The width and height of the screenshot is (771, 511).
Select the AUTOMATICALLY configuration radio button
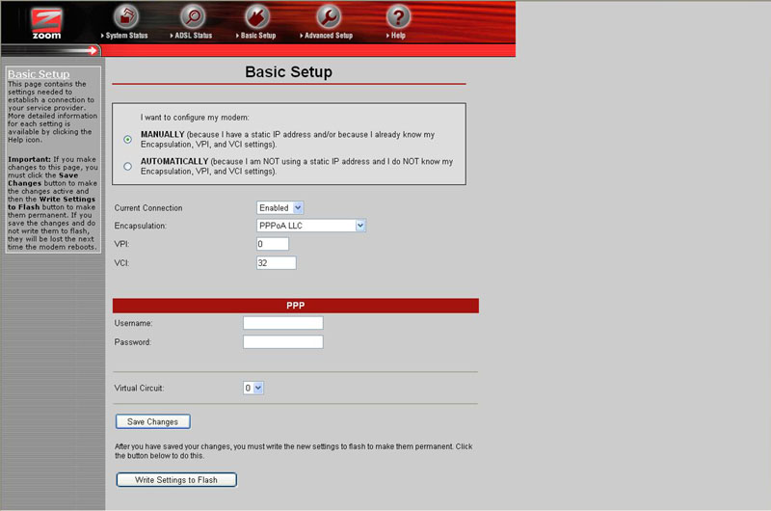tap(128, 166)
